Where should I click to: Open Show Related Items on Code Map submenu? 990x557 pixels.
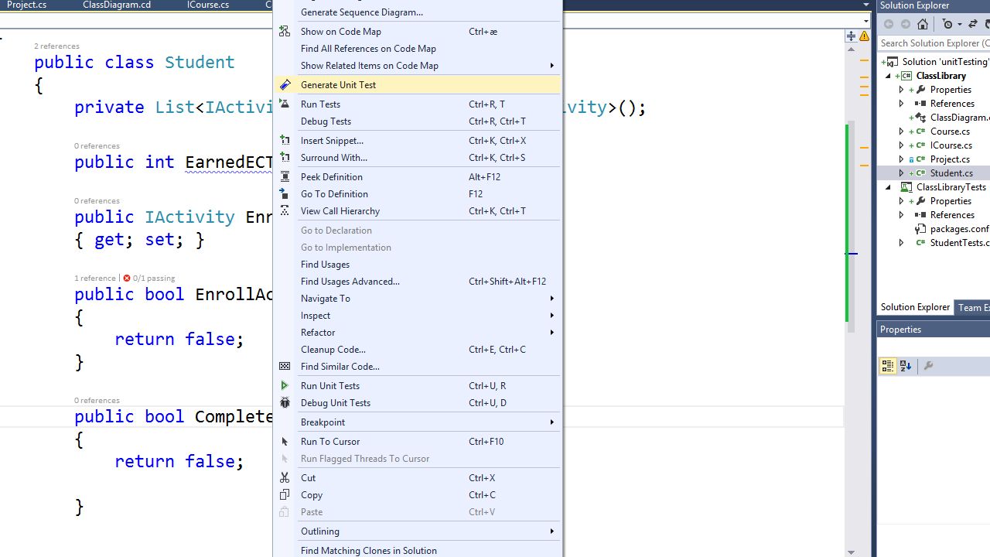point(418,66)
